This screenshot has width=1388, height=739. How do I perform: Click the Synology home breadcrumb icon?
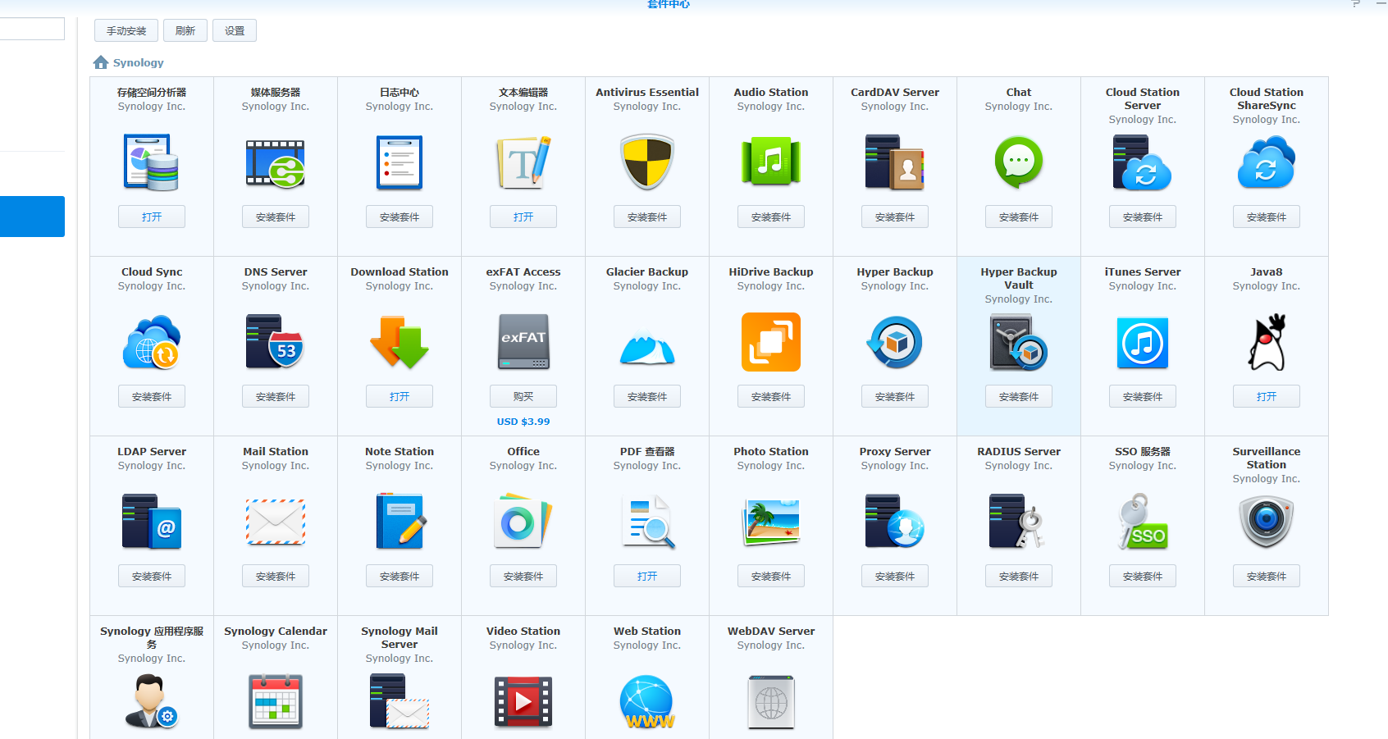pos(101,62)
